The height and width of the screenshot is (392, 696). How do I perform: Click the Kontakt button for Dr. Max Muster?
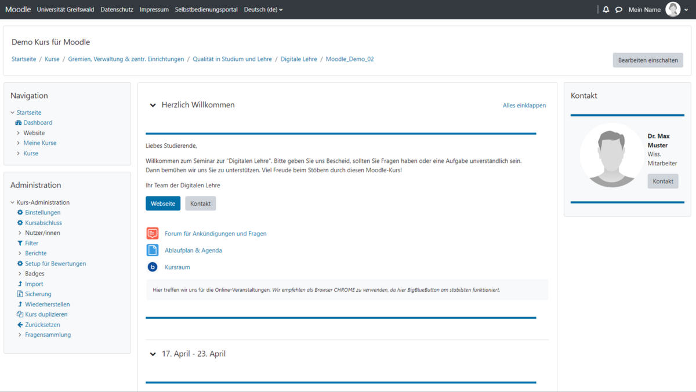pyautogui.click(x=662, y=181)
